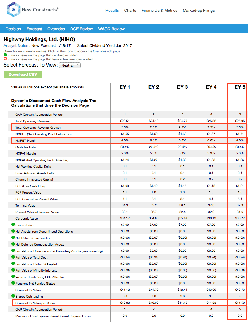The width and height of the screenshot is (248, 322).
Task: Click the $43.73 shareholder value under EY 5
Action: [240, 290]
